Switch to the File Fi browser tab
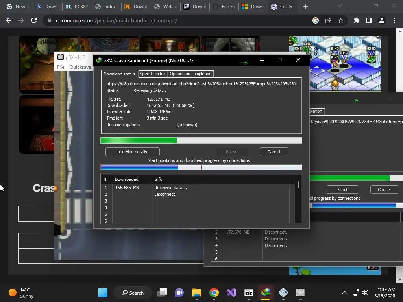 [x=224, y=7]
